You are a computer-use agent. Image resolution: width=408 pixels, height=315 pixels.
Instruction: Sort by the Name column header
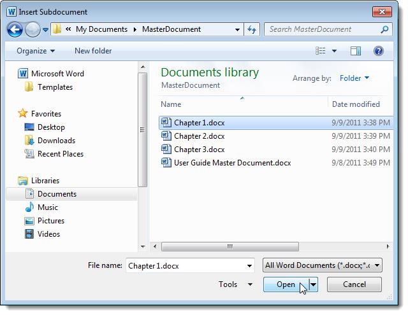click(171, 104)
